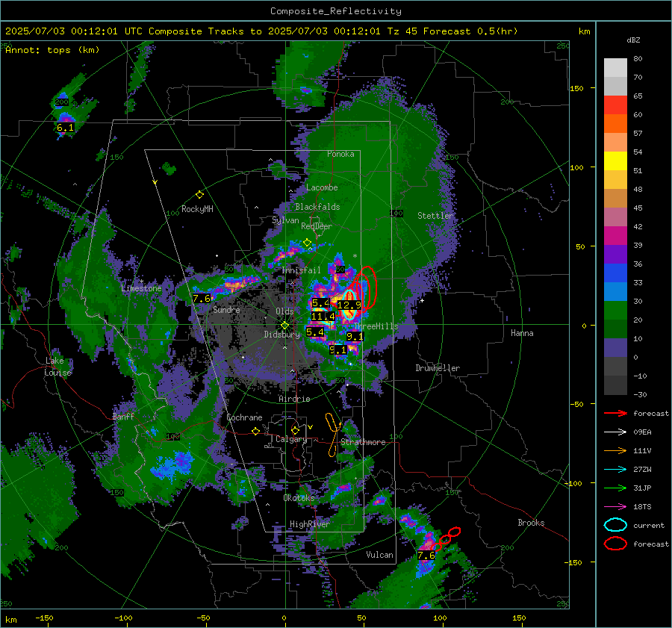Click the 'Annot: tops (km)' label
The height and width of the screenshot is (628, 672).
point(52,50)
